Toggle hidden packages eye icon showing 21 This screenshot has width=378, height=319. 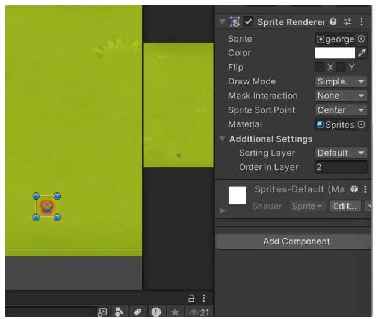(199, 312)
